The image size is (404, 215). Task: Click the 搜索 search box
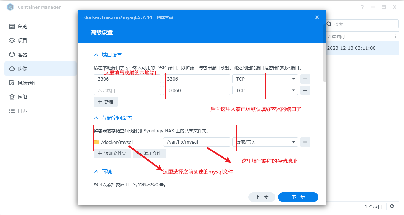pos(362,24)
